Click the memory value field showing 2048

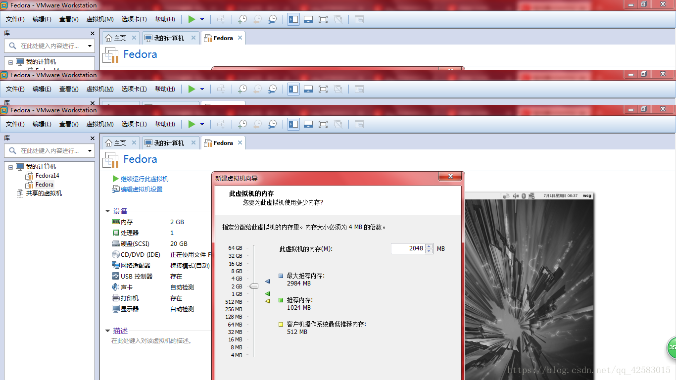tap(408, 248)
